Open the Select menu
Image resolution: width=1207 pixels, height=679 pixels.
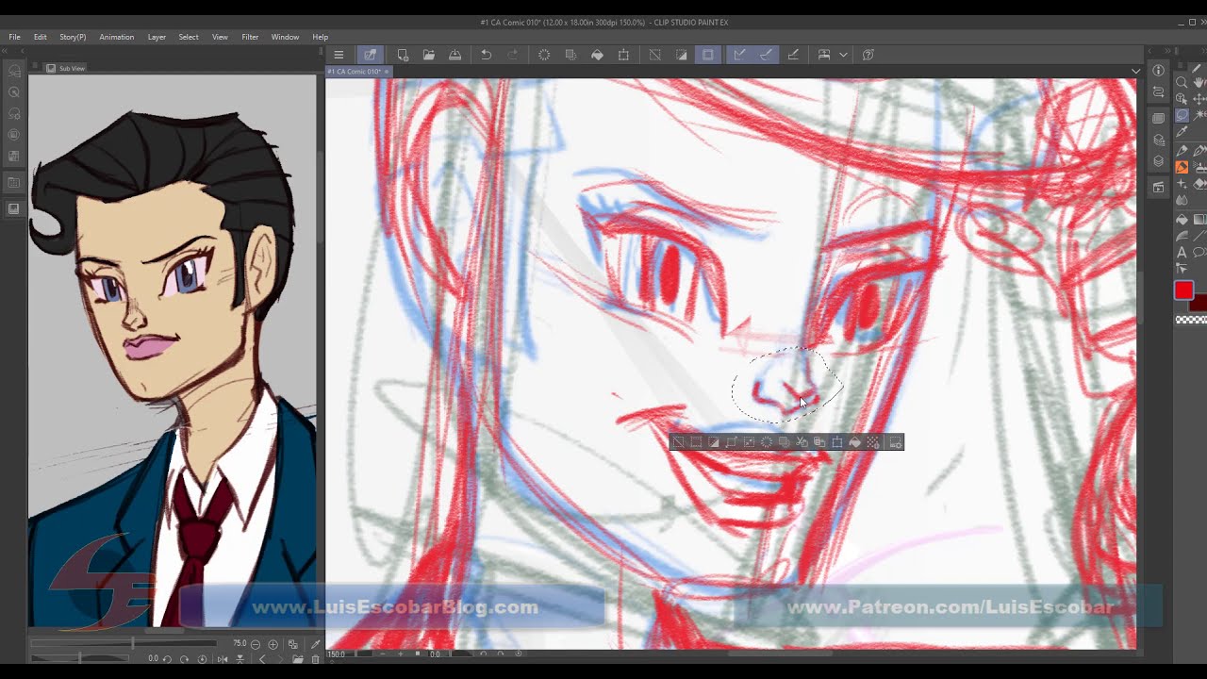[189, 37]
